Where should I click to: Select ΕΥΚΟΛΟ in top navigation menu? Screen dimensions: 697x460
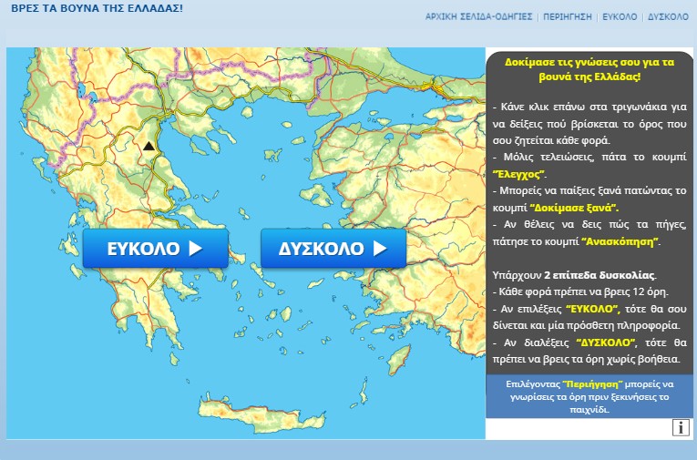[620, 17]
